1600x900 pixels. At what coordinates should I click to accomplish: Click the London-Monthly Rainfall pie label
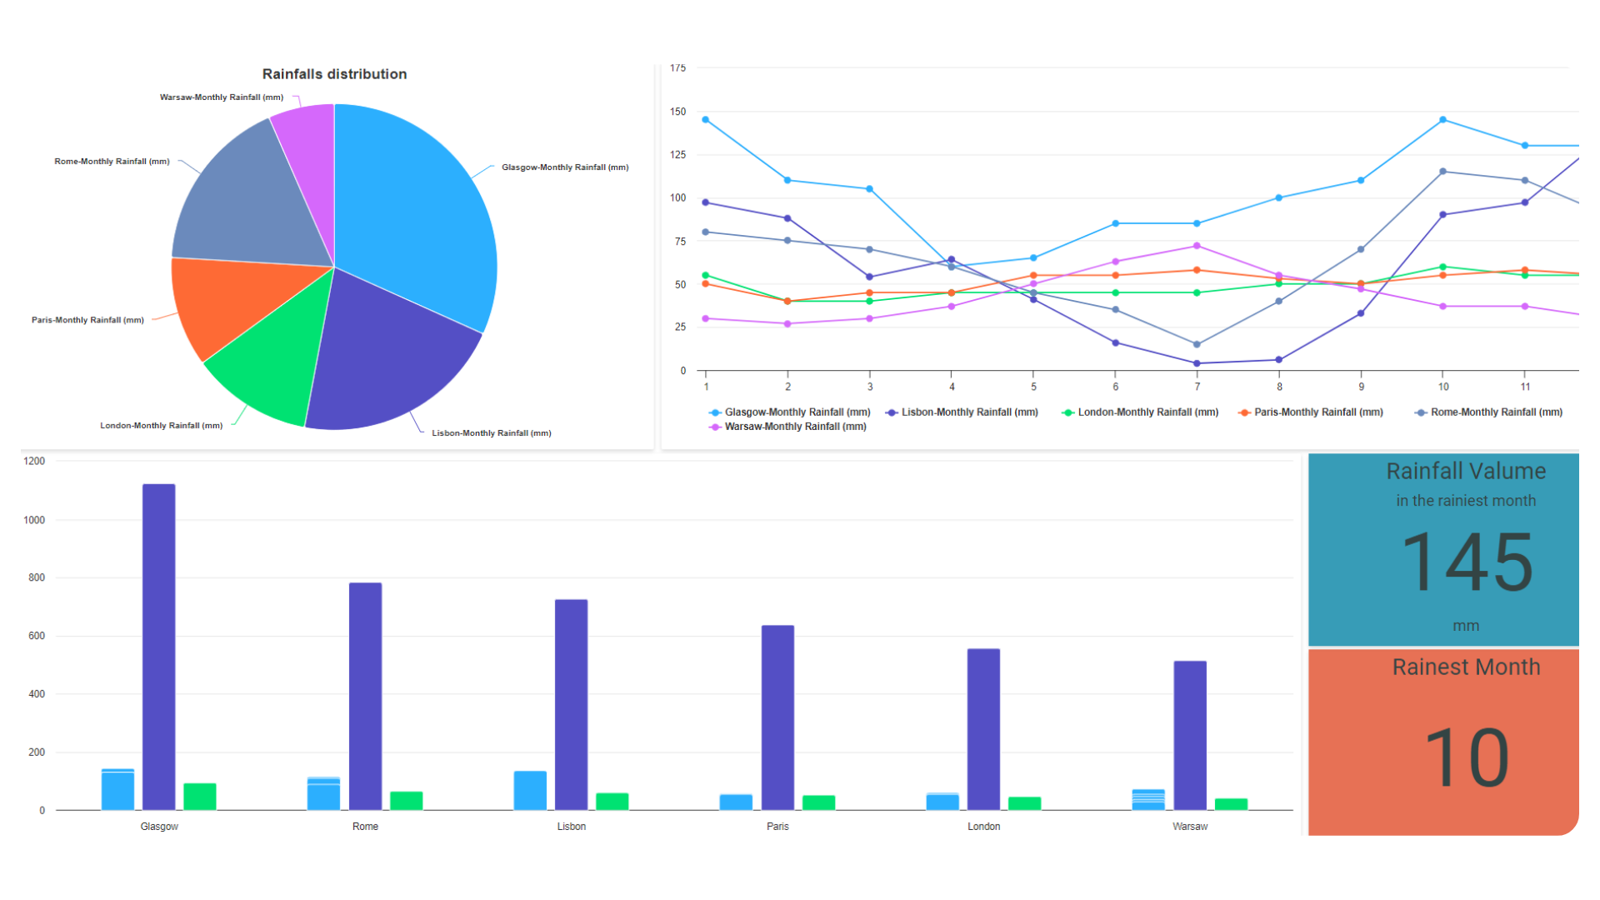pos(162,426)
